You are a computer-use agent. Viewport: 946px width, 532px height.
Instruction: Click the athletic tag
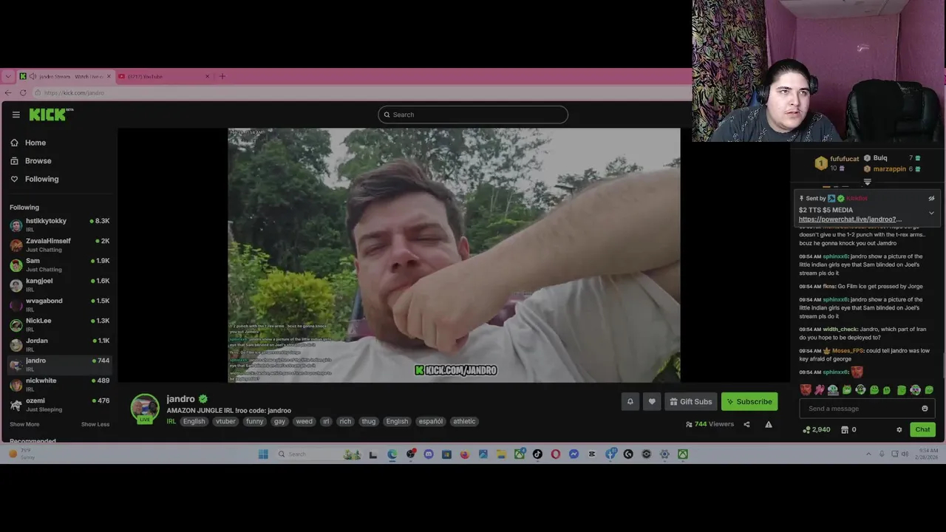click(x=464, y=421)
